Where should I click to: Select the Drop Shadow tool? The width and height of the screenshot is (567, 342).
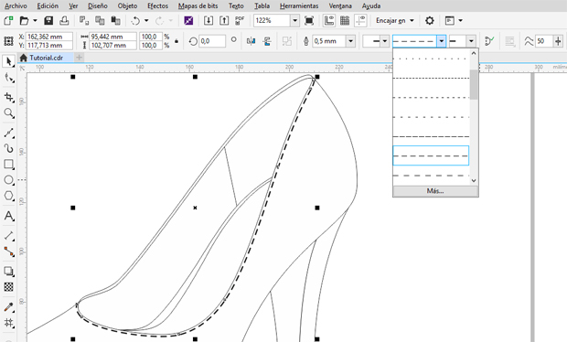(x=8, y=272)
